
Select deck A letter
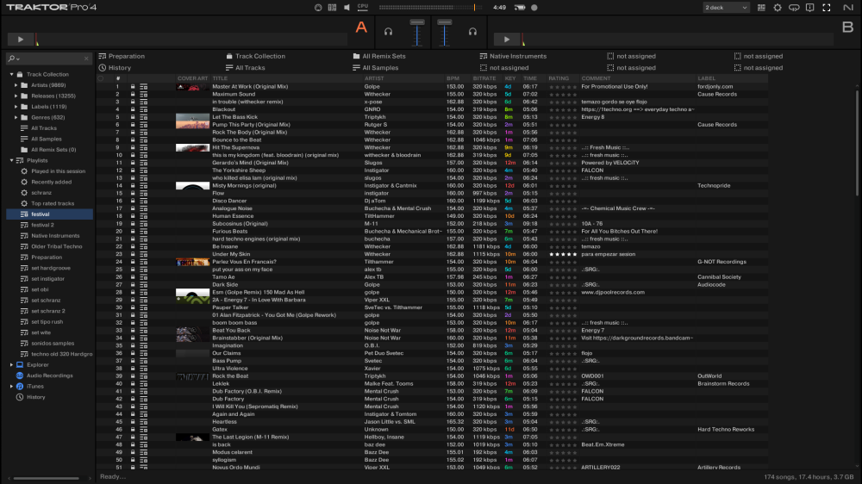pos(361,28)
